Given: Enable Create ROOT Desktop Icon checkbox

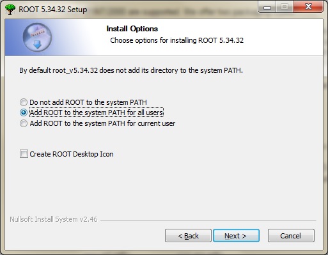Looking at the screenshot, I should (x=24, y=153).
